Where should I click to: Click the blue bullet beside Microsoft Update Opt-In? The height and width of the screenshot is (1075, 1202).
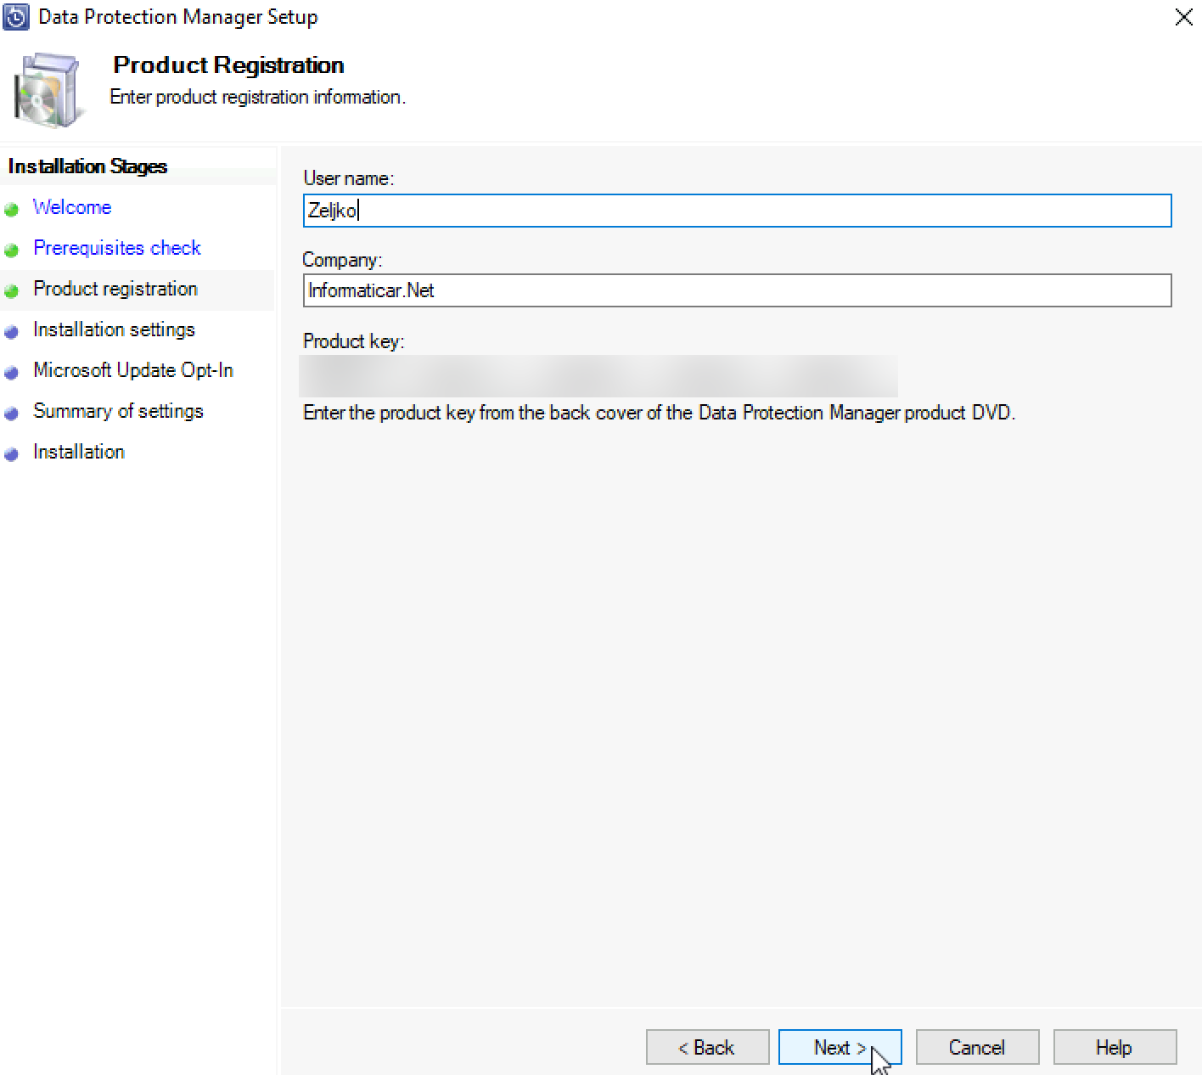tap(11, 372)
